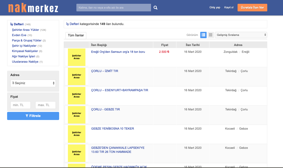Focus the min. TL price field
This screenshot has width=283, height=168.
[21, 105]
